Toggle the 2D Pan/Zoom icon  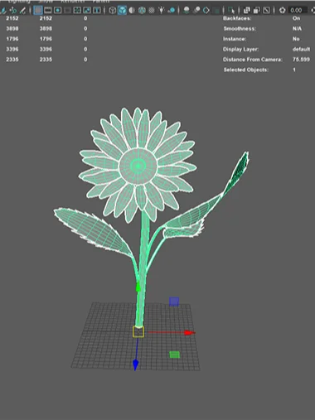click(x=13, y=11)
